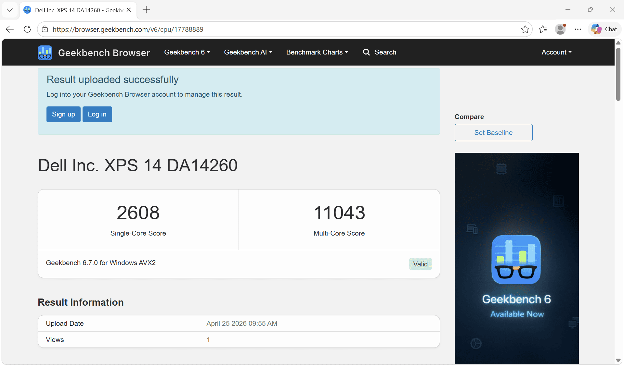Open a new browser tab

tap(146, 10)
